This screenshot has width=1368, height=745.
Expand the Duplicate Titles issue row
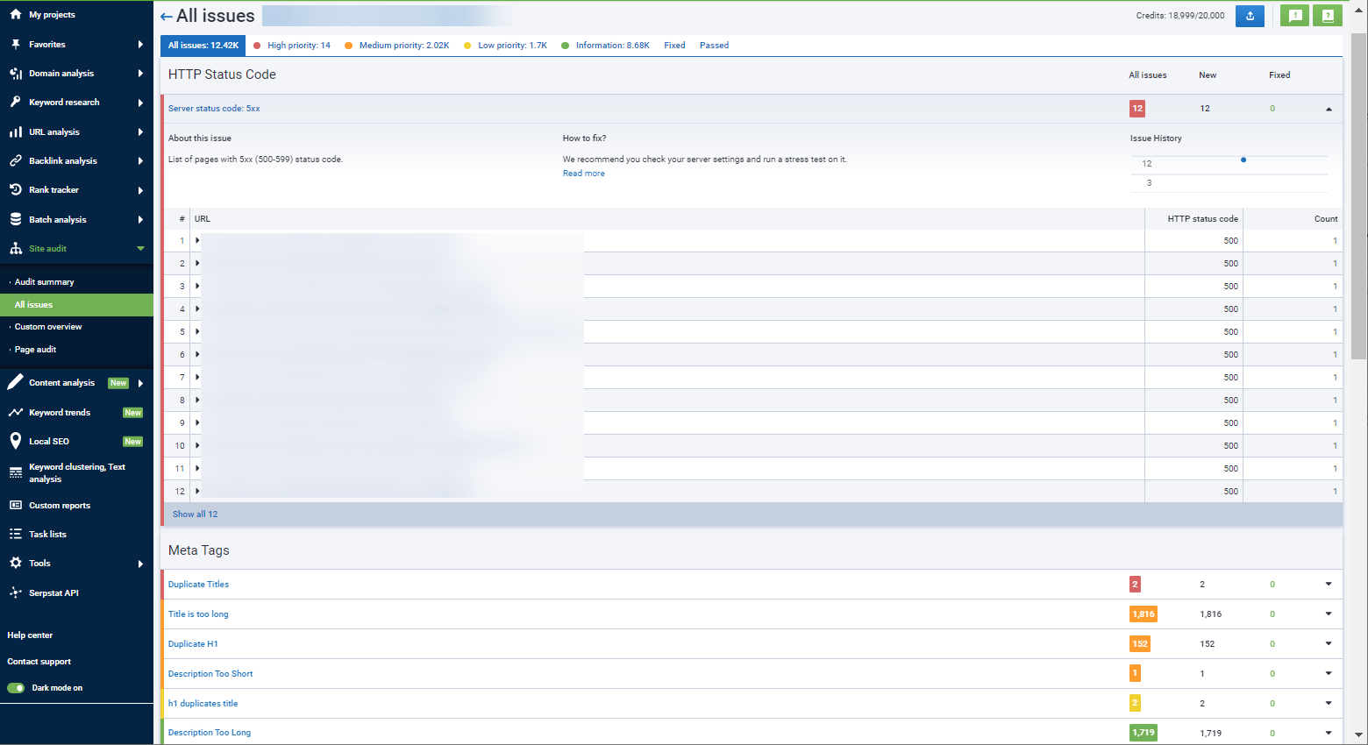pyautogui.click(x=1329, y=584)
